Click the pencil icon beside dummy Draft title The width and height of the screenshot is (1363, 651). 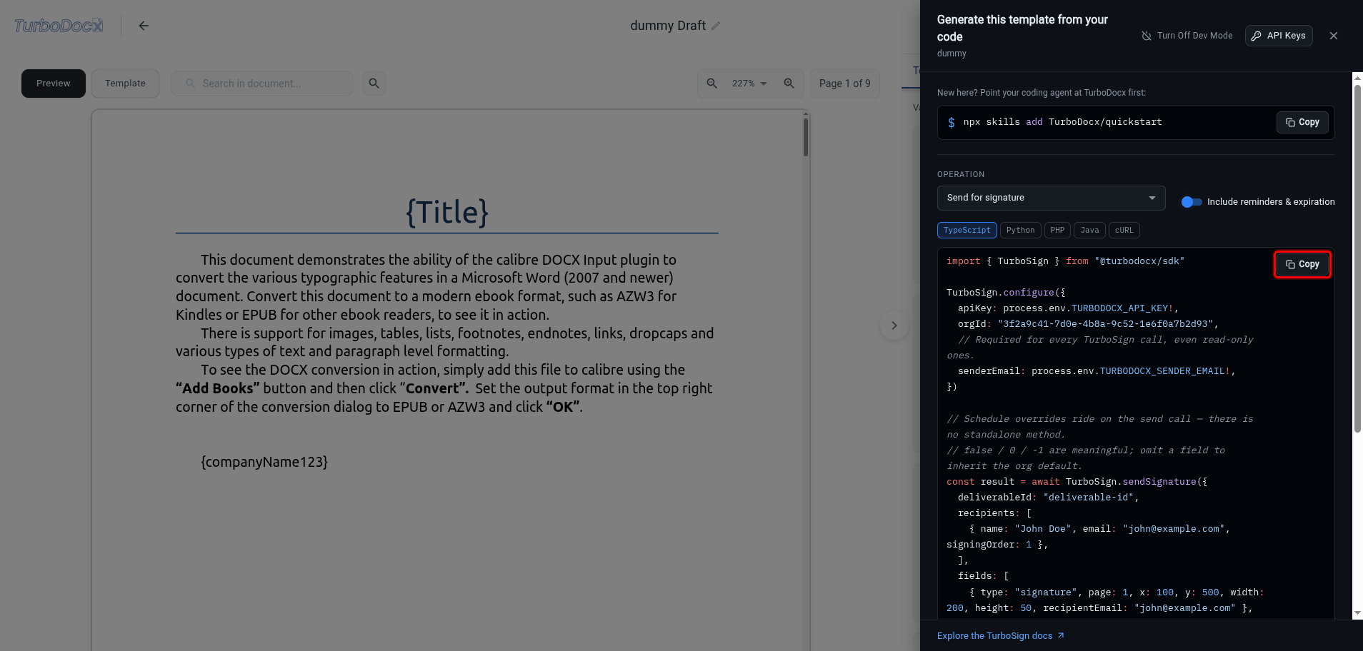716,26
